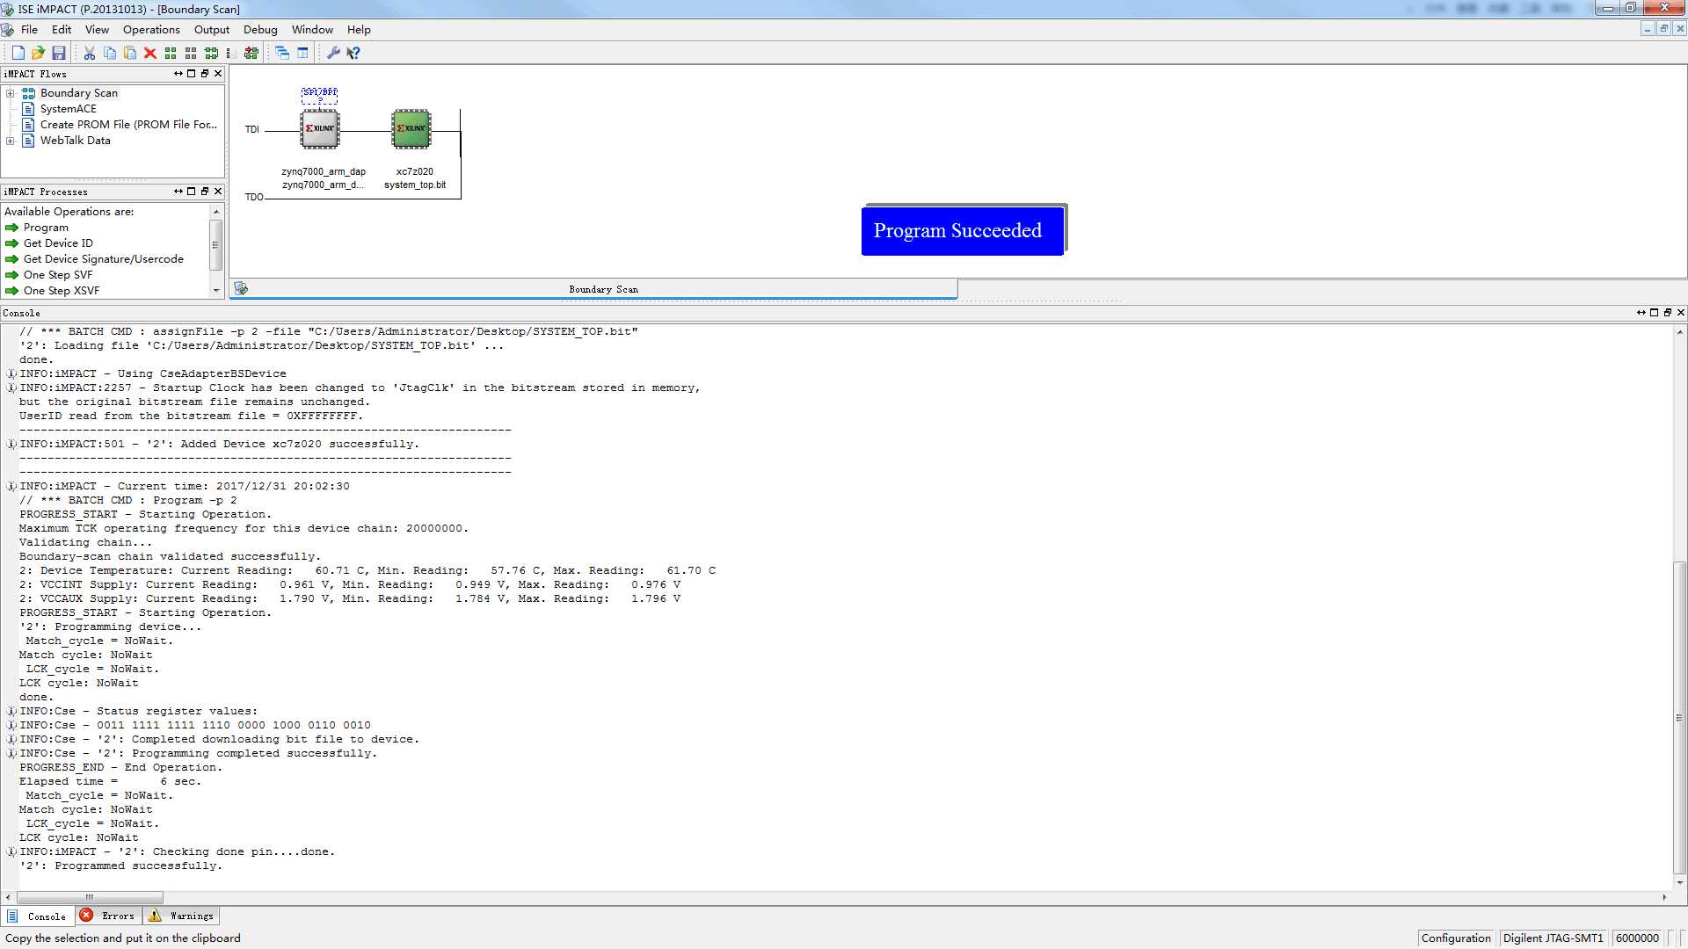Click the Console horizontal scroll right arrow
Image resolution: width=1688 pixels, height=949 pixels.
(x=1664, y=897)
